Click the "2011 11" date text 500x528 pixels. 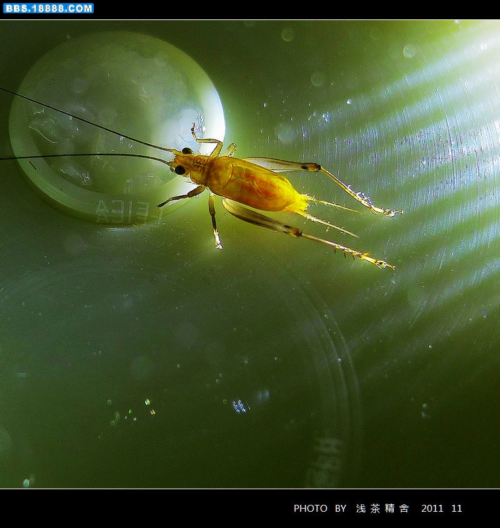pyautogui.click(x=441, y=508)
